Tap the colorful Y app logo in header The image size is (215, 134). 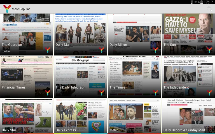click(x=7, y=9)
